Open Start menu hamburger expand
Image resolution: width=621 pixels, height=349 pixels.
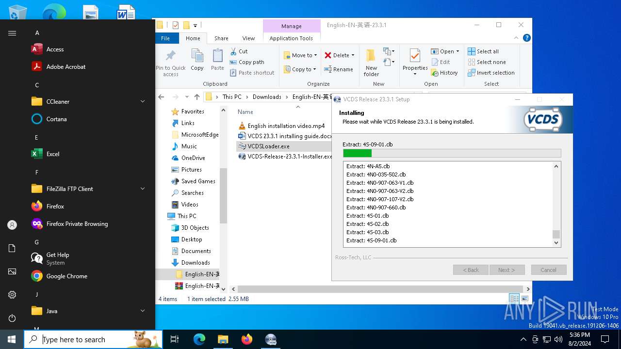pyautogui.click(x=12, y=33)
